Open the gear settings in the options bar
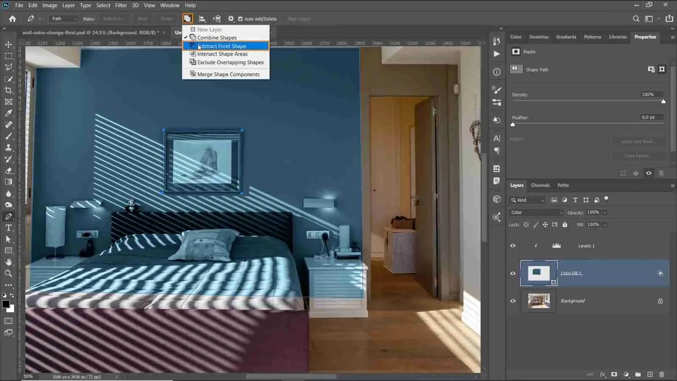 [231, 19]
